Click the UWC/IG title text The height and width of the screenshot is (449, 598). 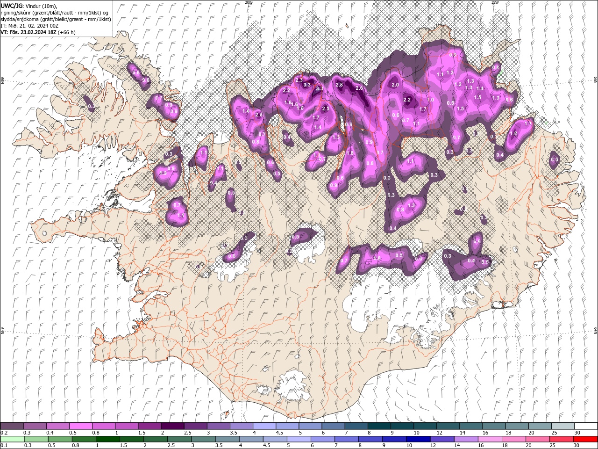(x=12, y=6)
